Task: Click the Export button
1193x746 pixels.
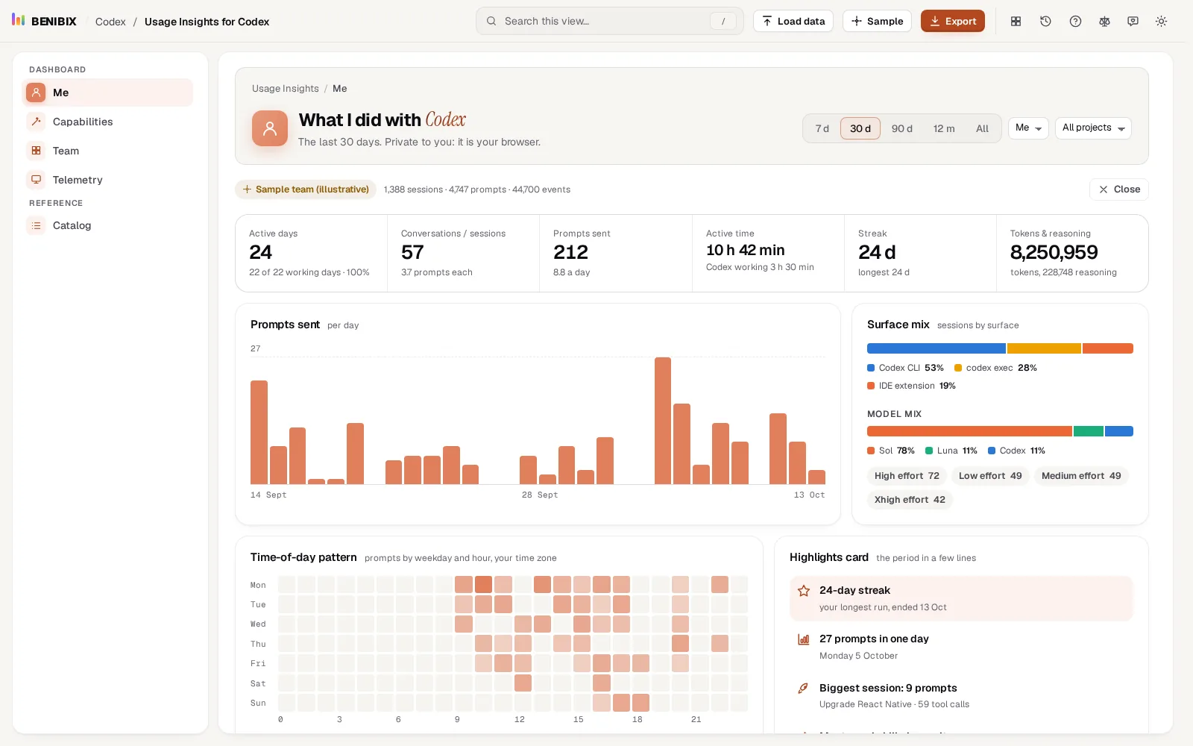Action: point(953,21)
